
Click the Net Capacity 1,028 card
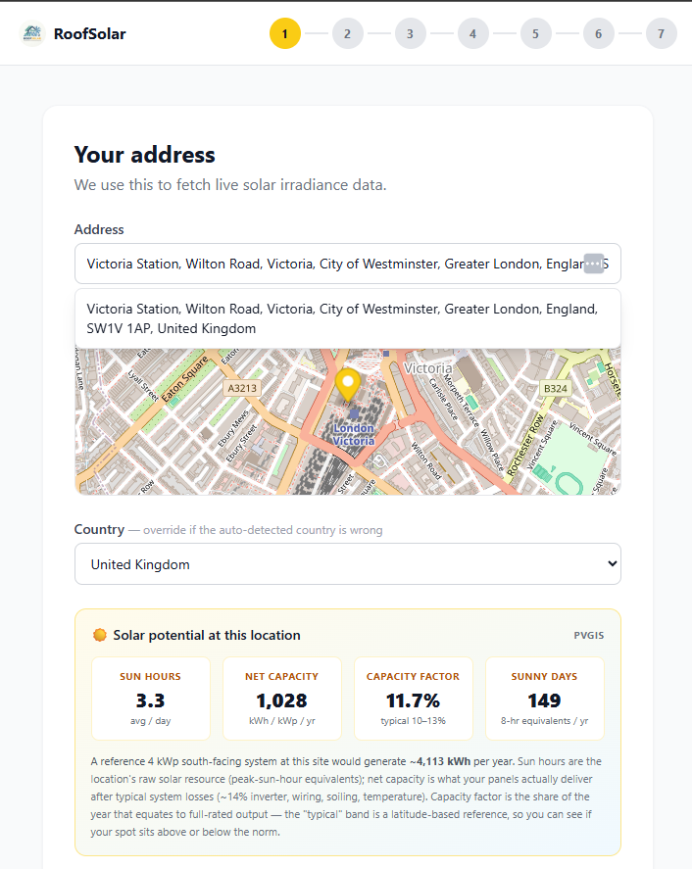tap(282, 699)
